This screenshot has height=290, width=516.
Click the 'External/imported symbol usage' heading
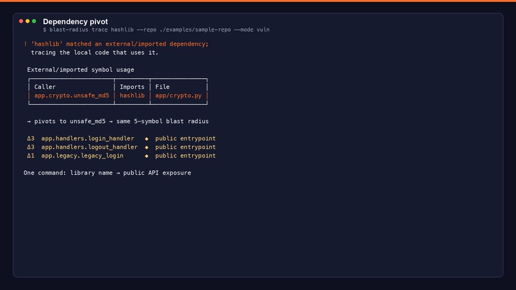[81, 70]
